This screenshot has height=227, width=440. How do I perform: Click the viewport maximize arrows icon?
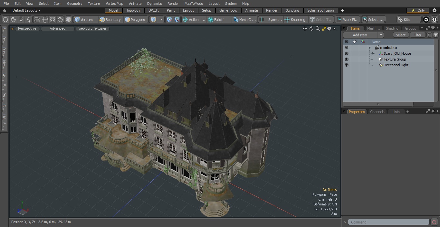coord(324,29)
